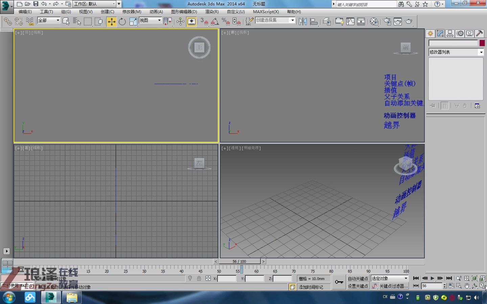Toggle Spinner Snap
Screen dimensions: 487x304
237,22
